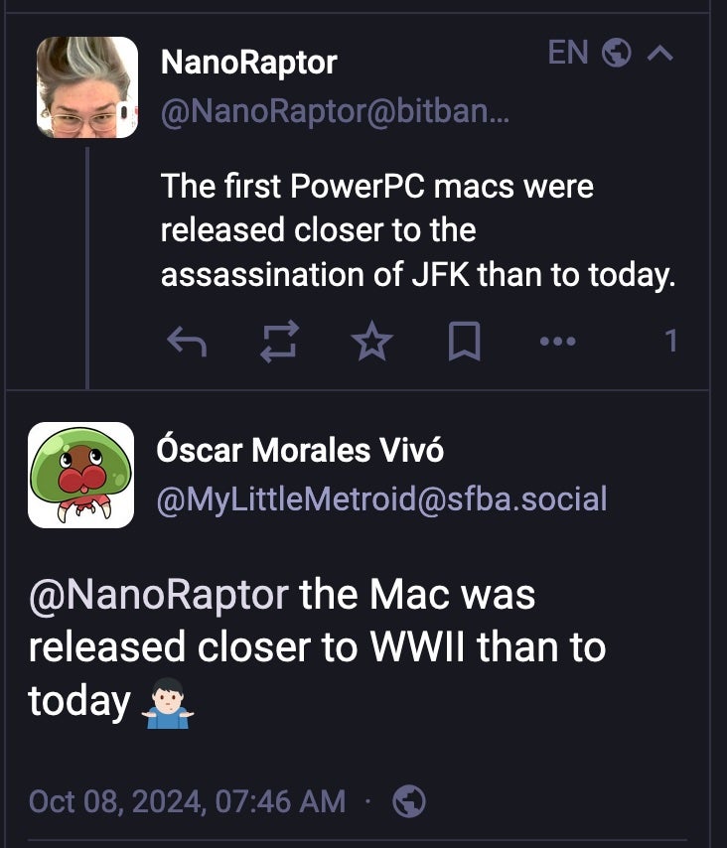Click the Óscar Morales Vivó display name
The height and width of the screenshot is (848, 727).
tap(300, 450)
